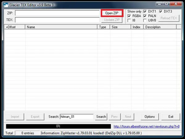Screen dimensions: 185x139
Task: Open the Options dialog
Action: click(x=150, y=117)
